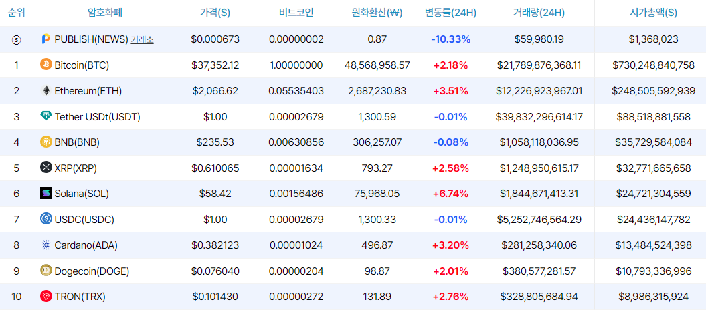The height and width of the screenshot is (310, 706).
Task: Select Solana change +6.74%
Action: (x=451, y=194)
